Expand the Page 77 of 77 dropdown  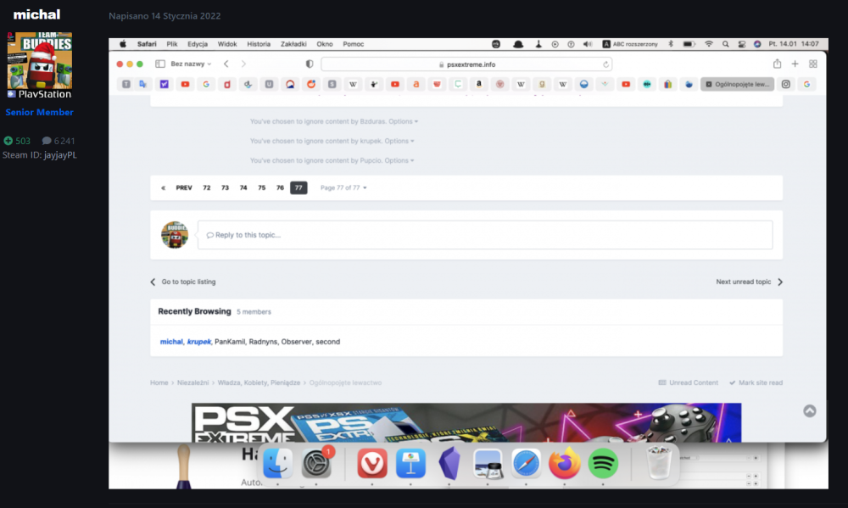343,187
